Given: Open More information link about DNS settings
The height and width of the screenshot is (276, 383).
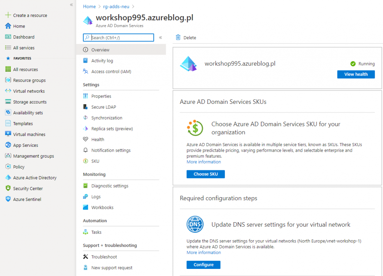Looking at the screenshot, I should click(203, 252).
